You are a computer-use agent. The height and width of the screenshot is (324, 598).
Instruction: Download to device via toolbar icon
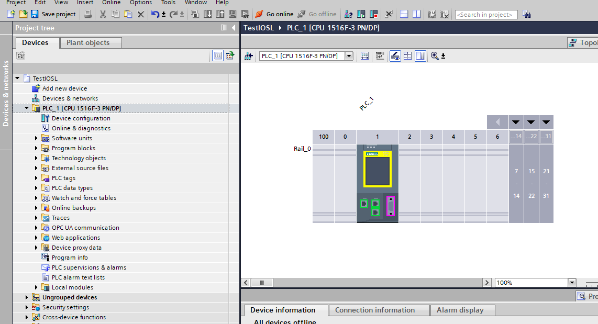coord(208,14)
